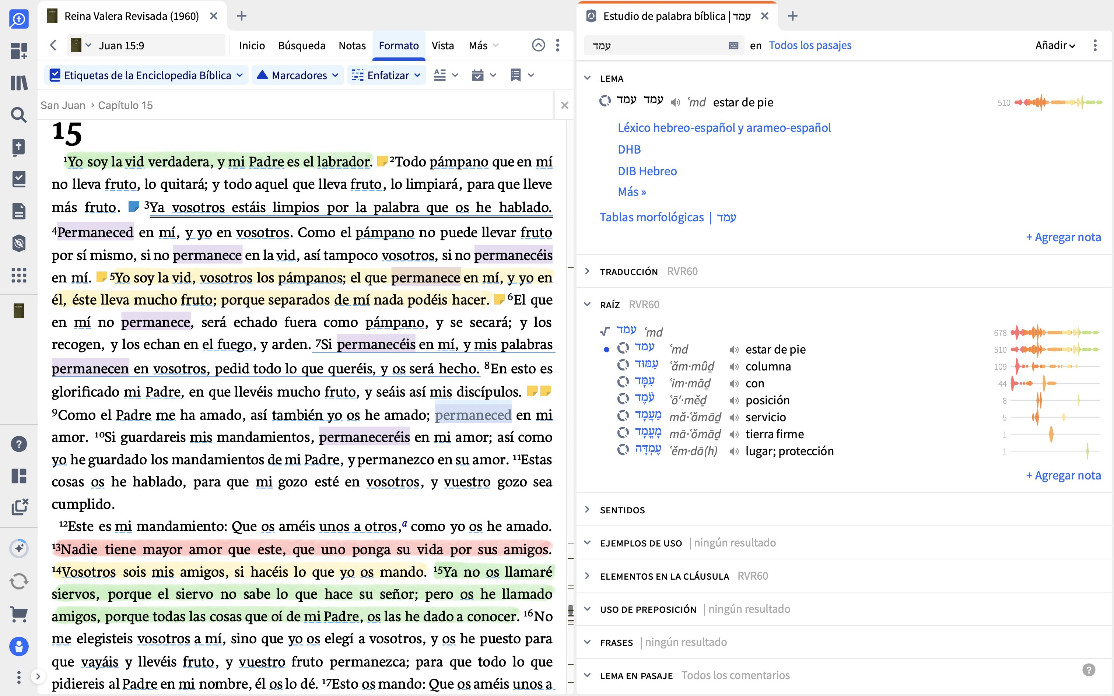
Task: Open the dashboard add-panel icon in sidebar
Action: pyautogui.click(x=19, y=51)
